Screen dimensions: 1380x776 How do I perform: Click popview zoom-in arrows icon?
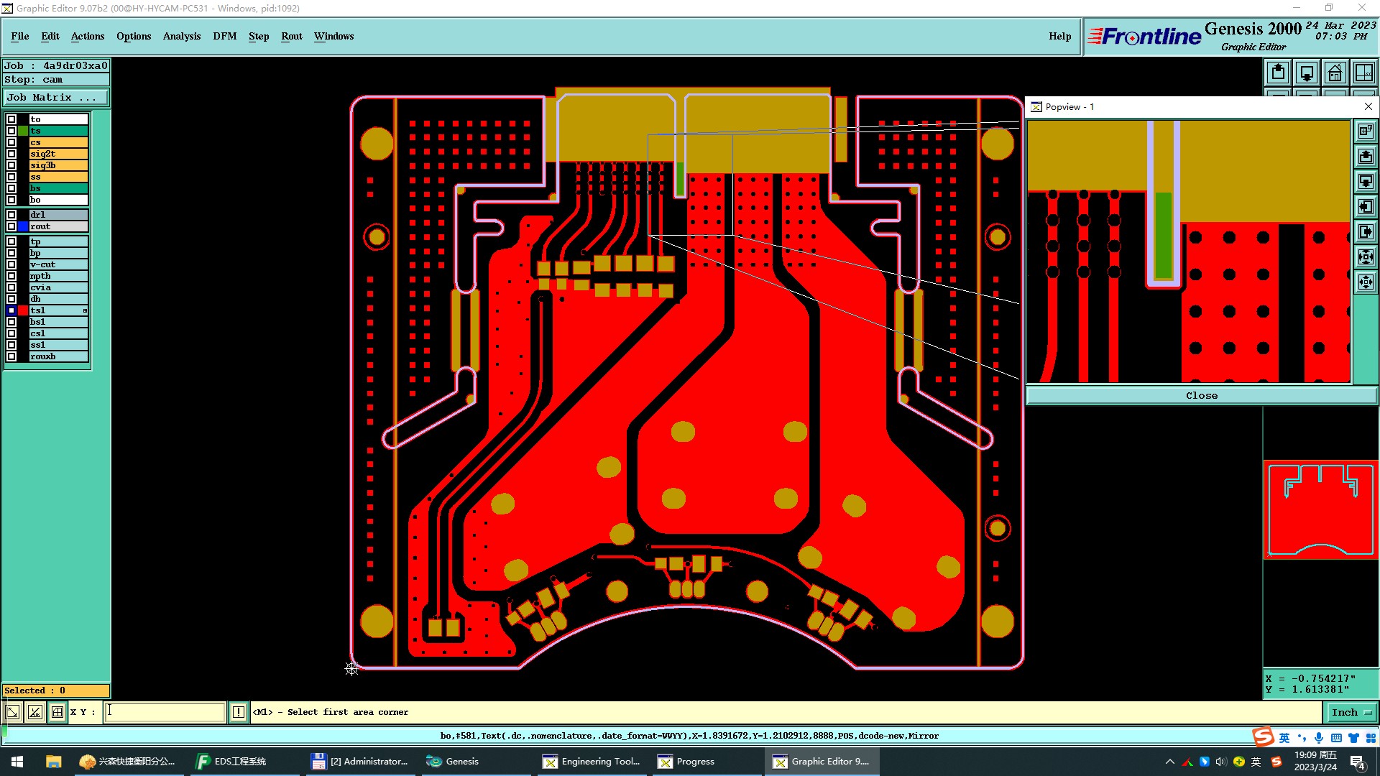coord(1366,257)
